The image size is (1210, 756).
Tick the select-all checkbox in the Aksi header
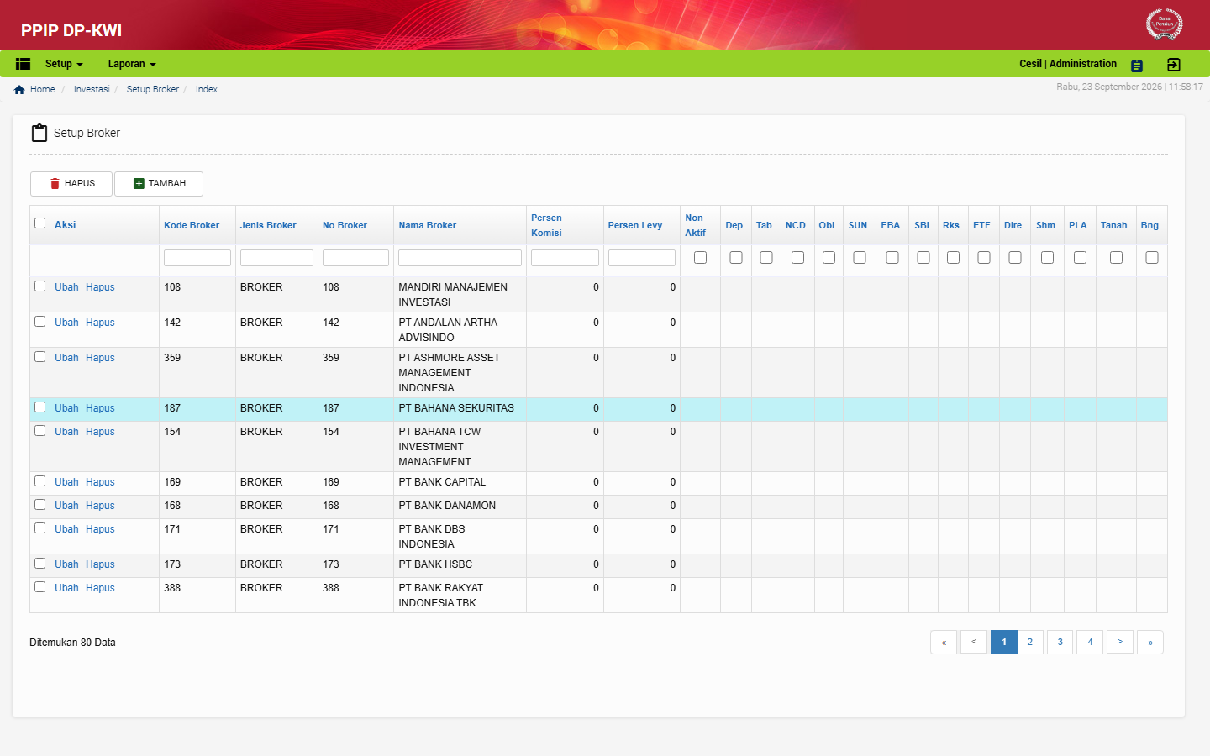39,223
